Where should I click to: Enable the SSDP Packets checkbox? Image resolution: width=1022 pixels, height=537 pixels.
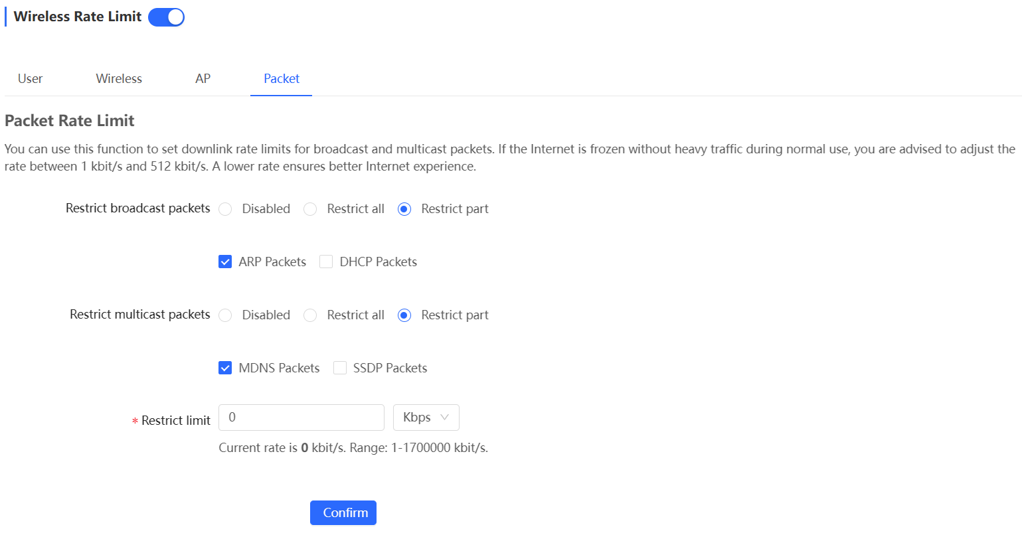339,367
